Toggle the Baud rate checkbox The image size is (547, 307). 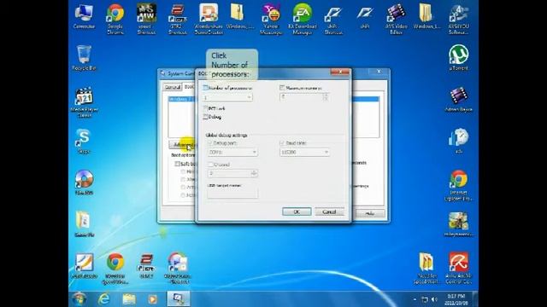coord(282,143)
